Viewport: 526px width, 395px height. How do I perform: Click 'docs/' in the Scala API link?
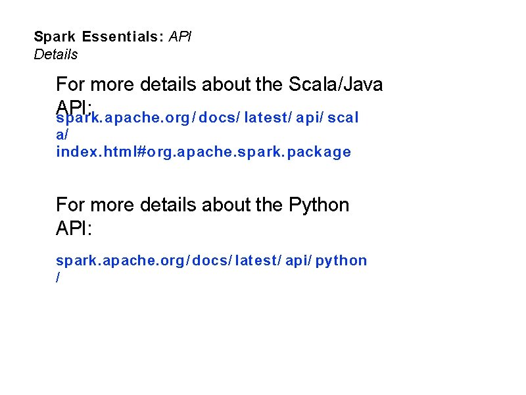point(218,118)
